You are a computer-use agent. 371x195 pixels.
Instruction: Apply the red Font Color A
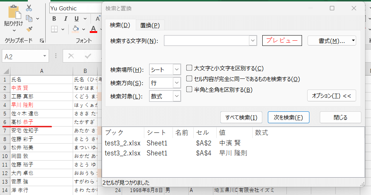tap(93, 29)
